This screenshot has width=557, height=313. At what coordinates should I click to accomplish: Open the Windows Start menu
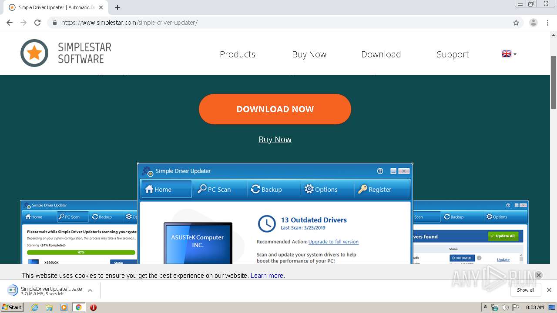pyautogui.click(x=12, y=307)
